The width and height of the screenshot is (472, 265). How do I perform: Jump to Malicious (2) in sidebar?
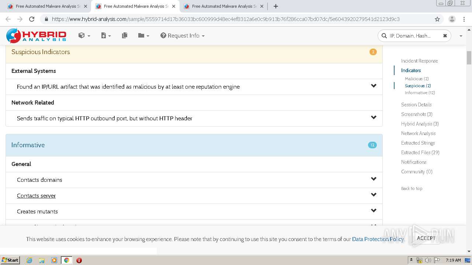[417, 79]
